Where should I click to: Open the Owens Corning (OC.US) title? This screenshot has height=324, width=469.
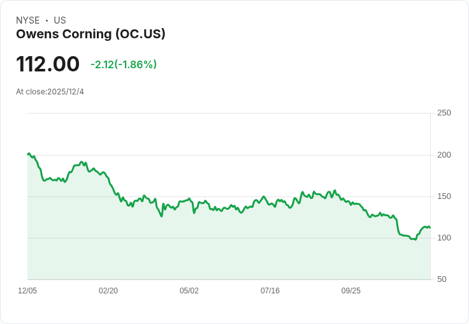[90, 34]
